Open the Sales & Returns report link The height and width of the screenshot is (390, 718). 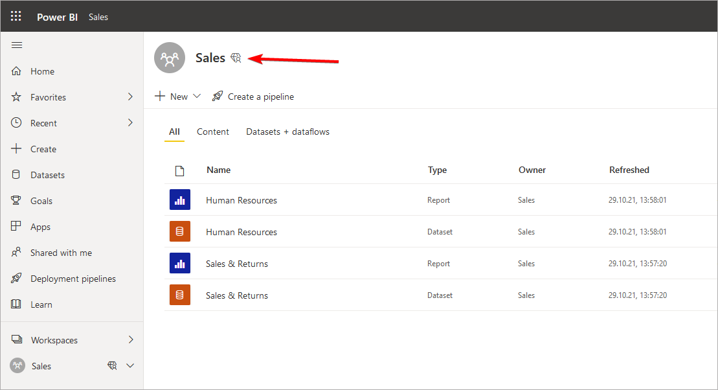point(237,264)
